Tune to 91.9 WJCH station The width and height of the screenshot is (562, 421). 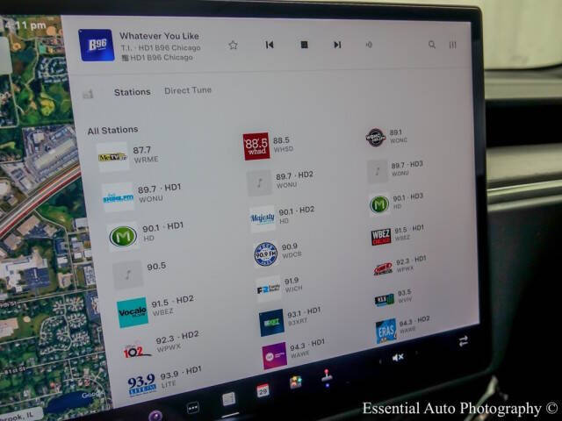click(279, 287)
